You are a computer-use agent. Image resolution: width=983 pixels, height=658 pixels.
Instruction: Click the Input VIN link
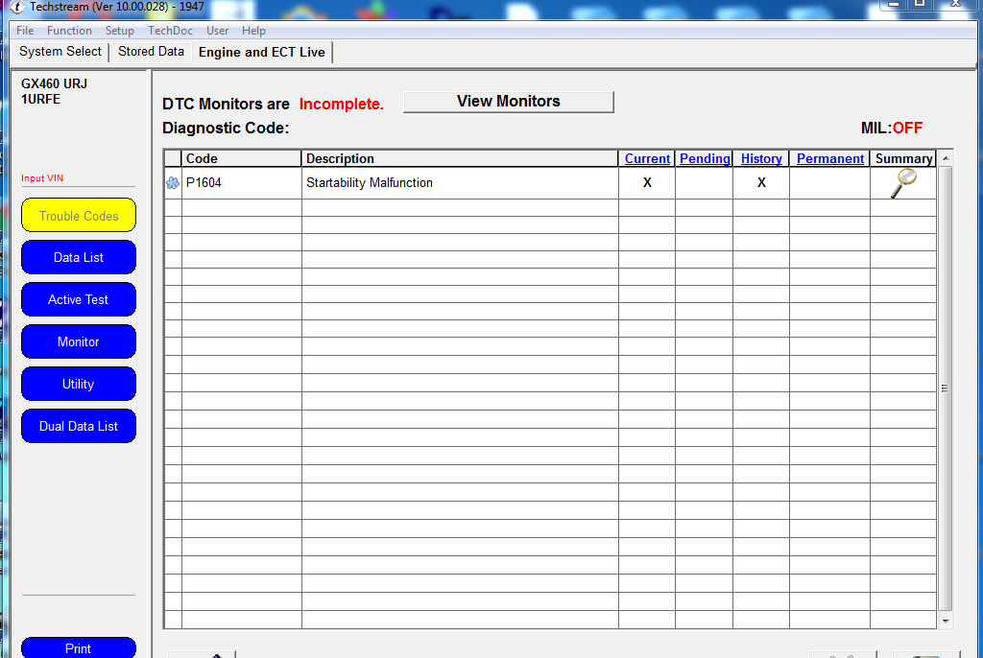click(x=42, y=178)
